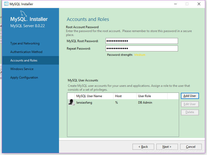207x155 pixels.
Task: Close the MySQL Installer window
Action: (x=199, y=4)
